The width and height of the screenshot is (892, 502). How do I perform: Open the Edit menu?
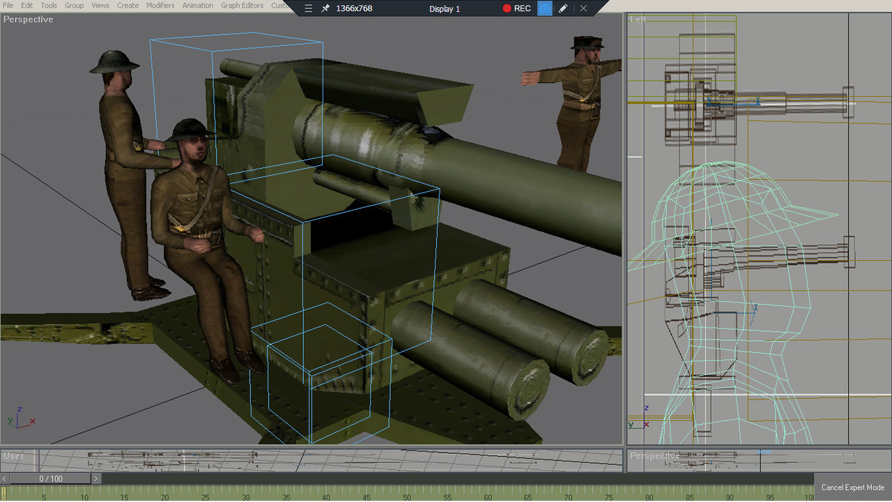[x=26, y=6]
